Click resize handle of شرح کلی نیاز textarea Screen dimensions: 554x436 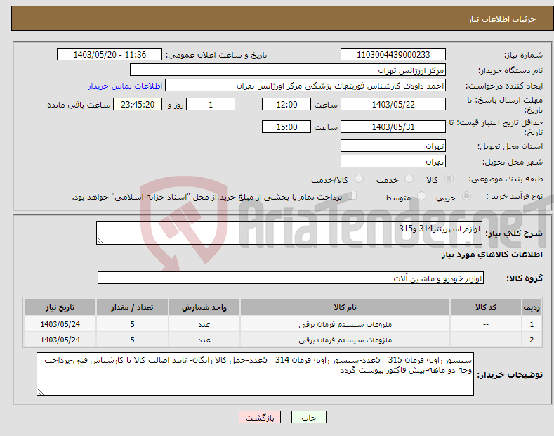pos(100,241)
